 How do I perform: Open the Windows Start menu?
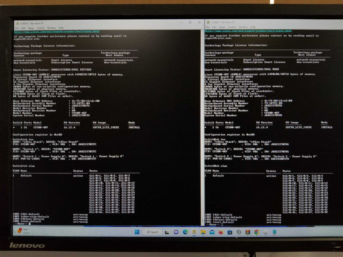click(137, 232)
